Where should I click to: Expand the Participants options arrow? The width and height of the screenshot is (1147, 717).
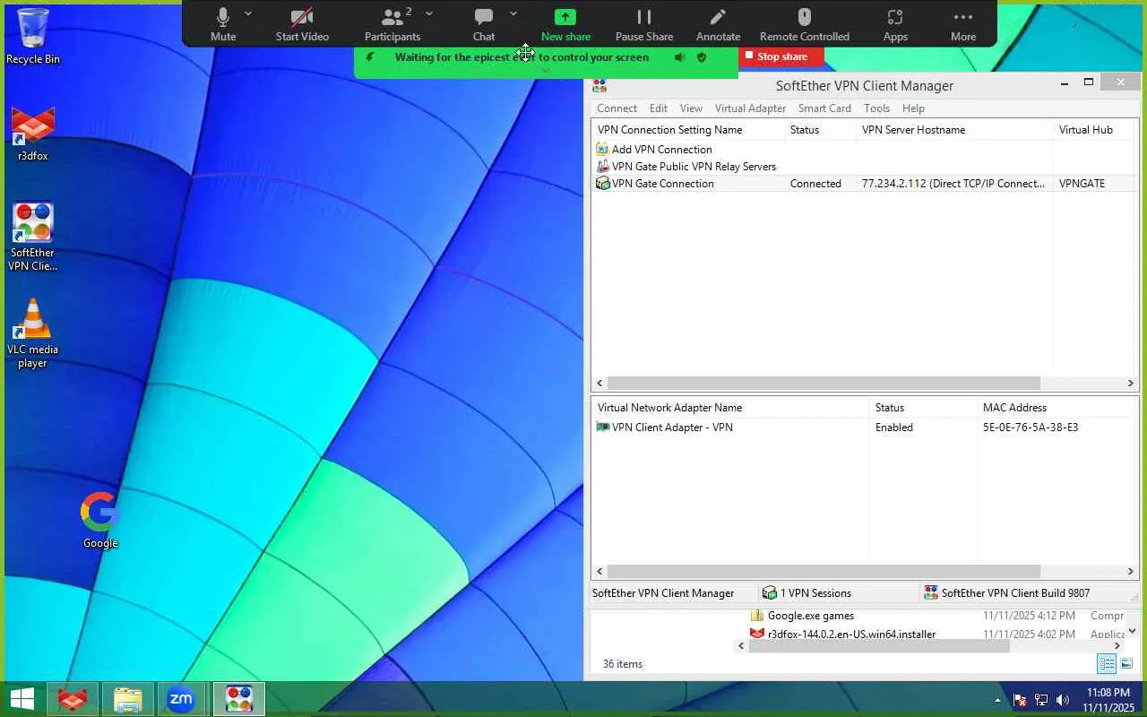coord(429,13)
